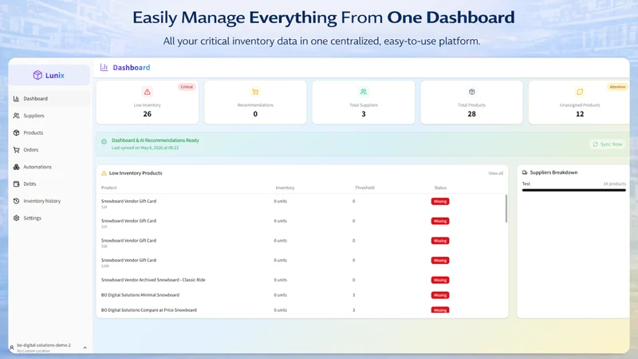The height and width of the screenshot is (359, 638).
Task: Open Inventory history page
Action: pos(49,201)
